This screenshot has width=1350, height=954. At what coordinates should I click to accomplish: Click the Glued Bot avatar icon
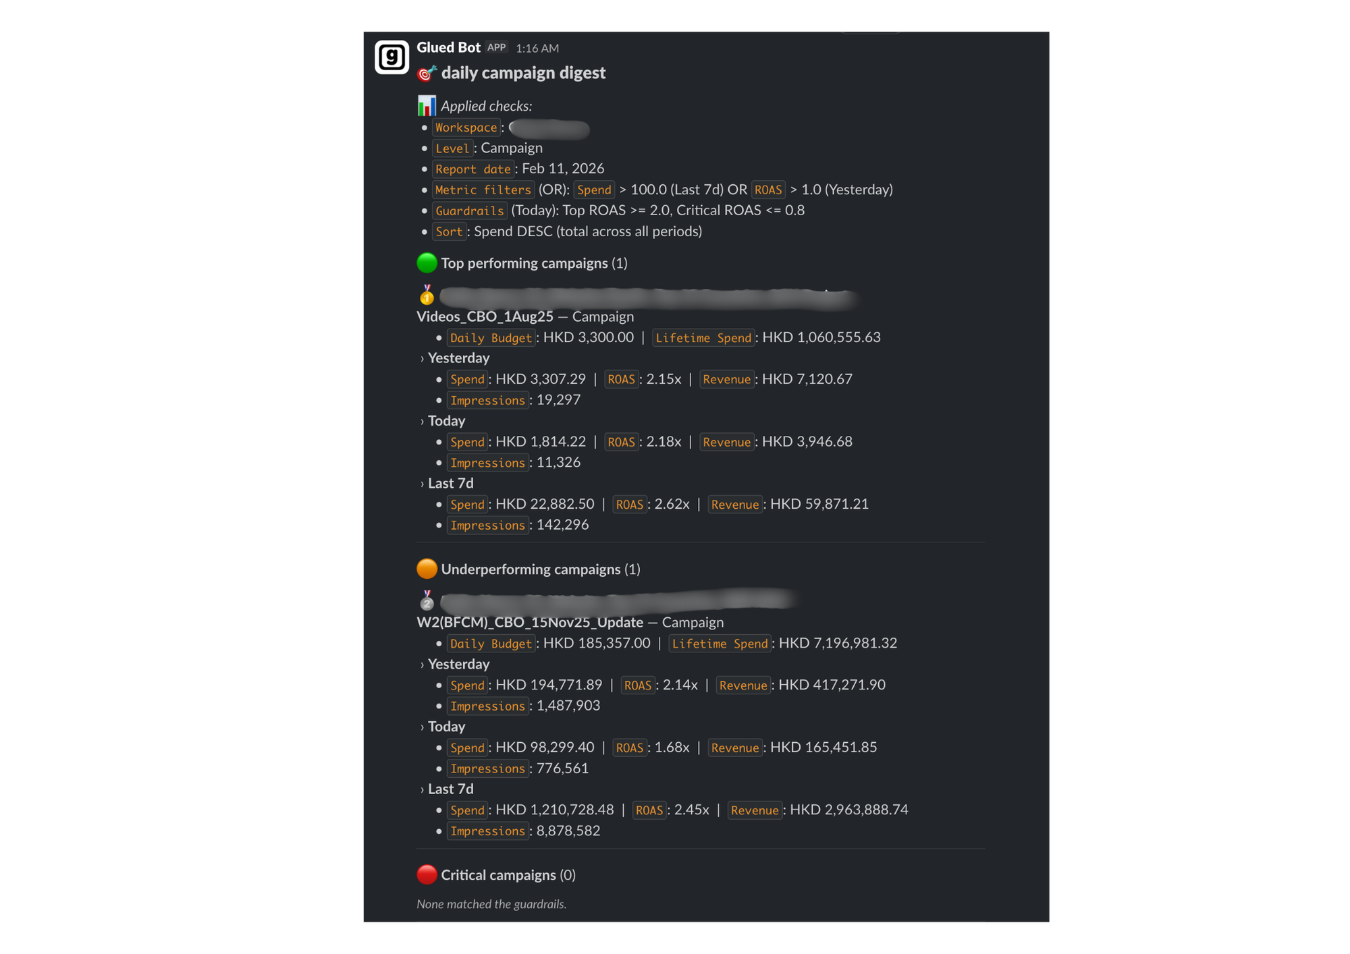click(391, 57)
